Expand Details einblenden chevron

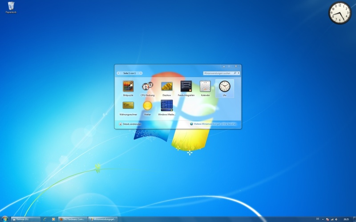pyautogui.click(x=120, y=124)
